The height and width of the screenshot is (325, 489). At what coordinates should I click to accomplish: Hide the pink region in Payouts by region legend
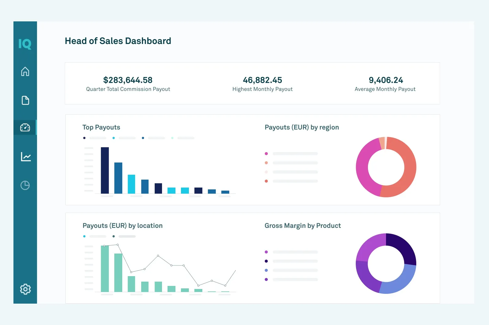click(x=266, y=154)
